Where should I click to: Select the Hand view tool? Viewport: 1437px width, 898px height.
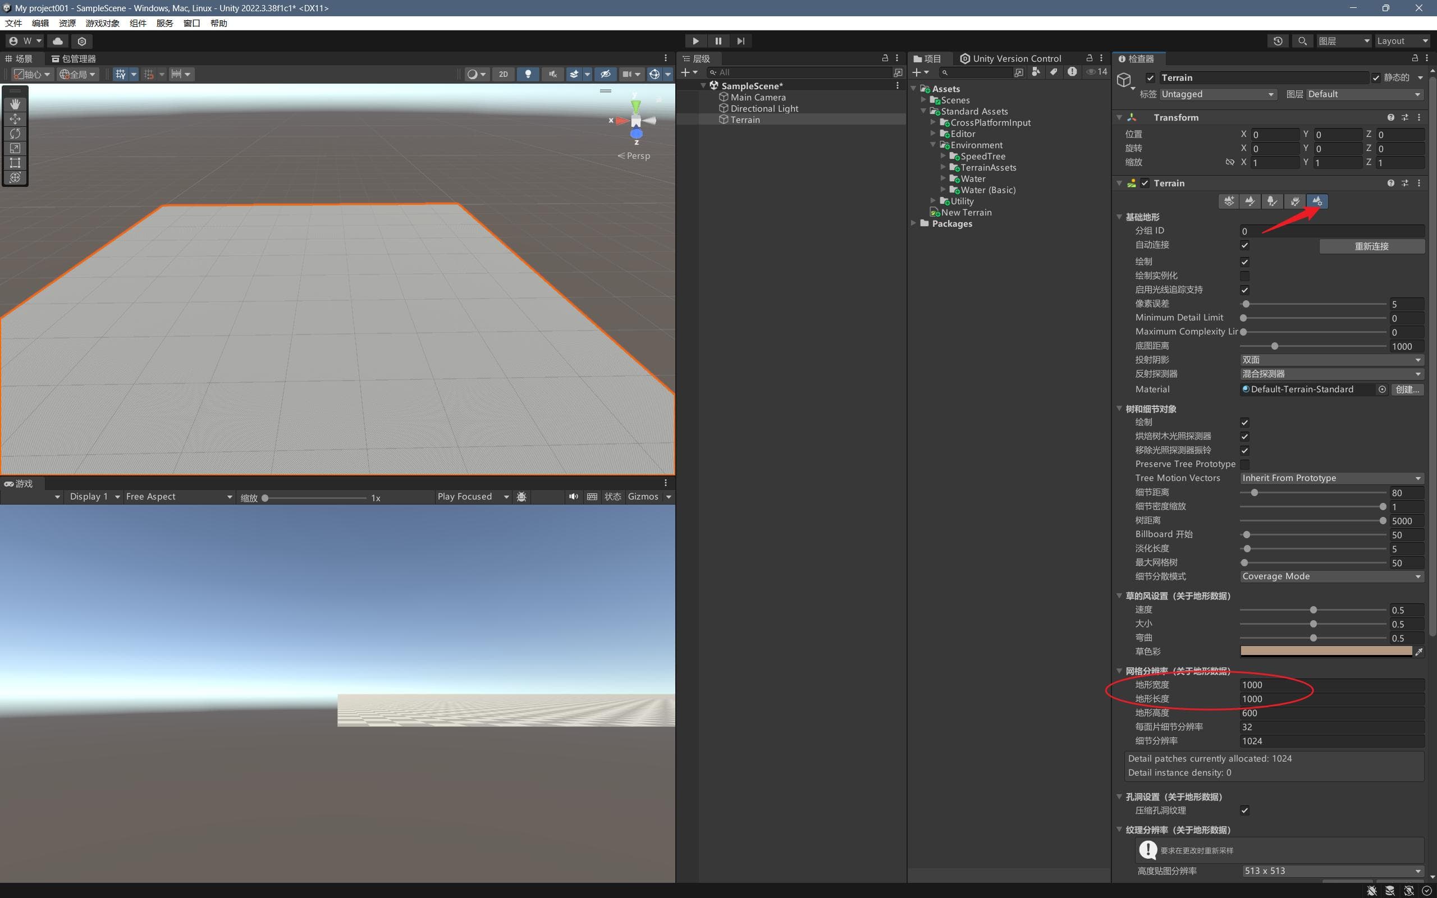pos(15,104)
